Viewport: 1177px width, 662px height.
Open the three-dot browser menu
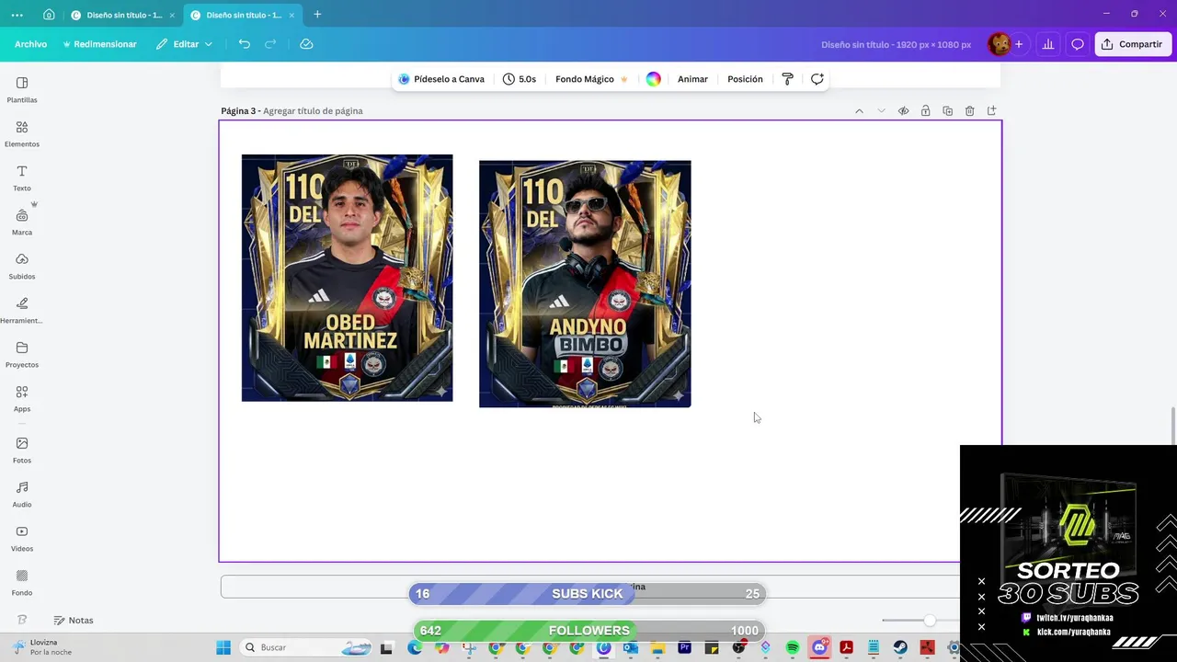pos(17,15)
